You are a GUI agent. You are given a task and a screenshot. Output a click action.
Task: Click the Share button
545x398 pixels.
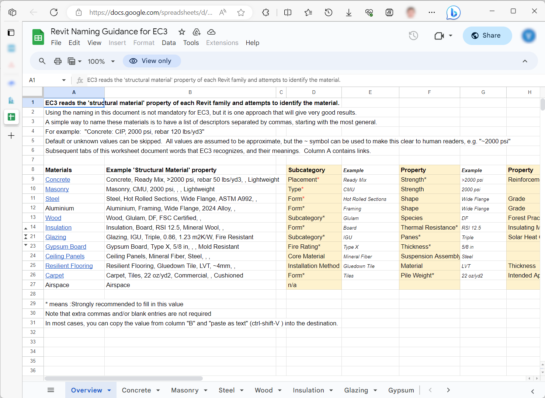point(487,36)
